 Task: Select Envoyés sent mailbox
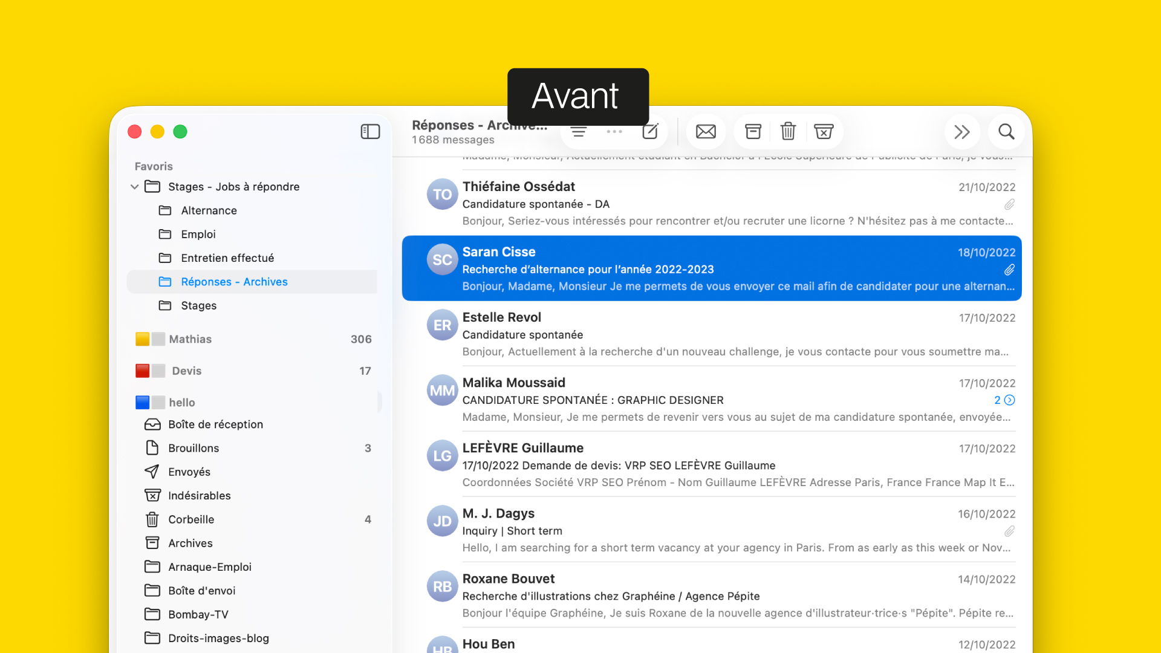click(189, 472)
